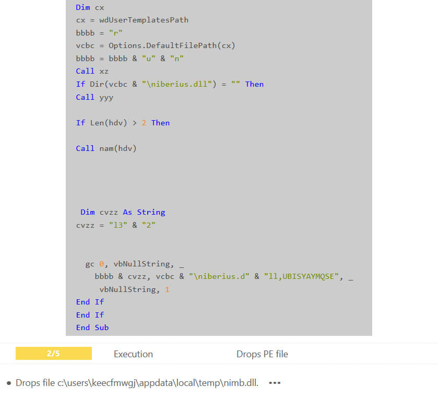Click the 'Dim cvzz As String' line
438x398 pixels.
(123, 212)
